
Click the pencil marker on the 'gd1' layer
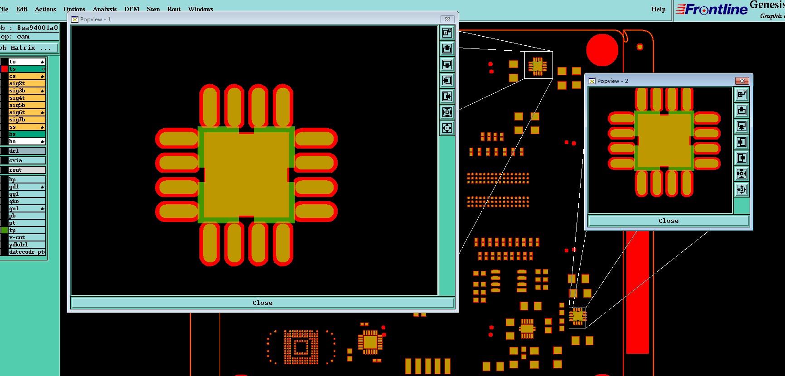tap(43, 187)
